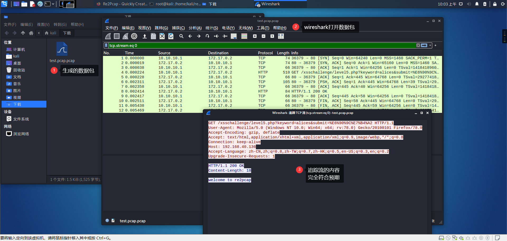
Task: Click the column-sizing toolbar icon
Action: click(x=281, y=36)
